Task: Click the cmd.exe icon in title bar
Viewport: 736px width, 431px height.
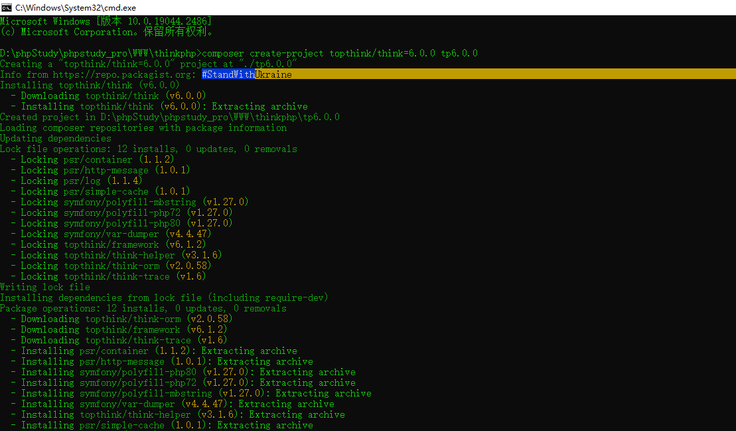Action: pos(7,7)
